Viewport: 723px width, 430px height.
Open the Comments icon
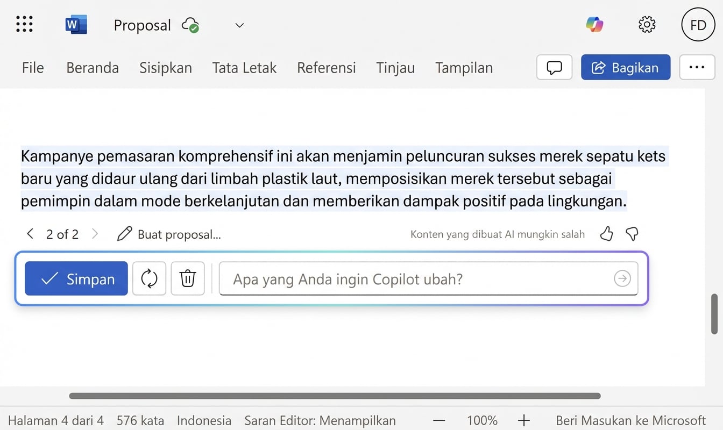554,67
